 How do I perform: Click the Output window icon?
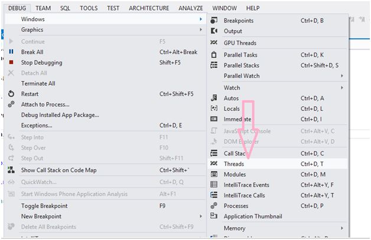213,31
